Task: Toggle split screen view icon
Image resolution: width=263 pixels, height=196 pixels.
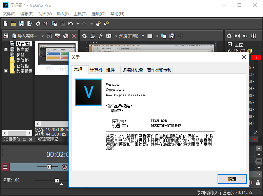Action: point(109,36)
